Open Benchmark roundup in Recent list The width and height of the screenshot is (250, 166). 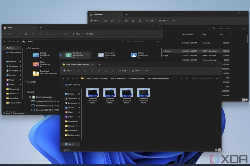coord(44,97)
